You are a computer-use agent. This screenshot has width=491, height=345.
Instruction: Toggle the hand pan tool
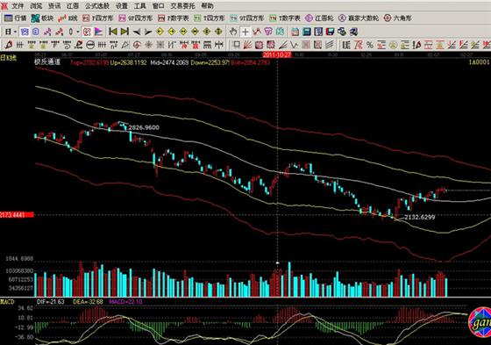pyautogui.click(x=233, y=32)
